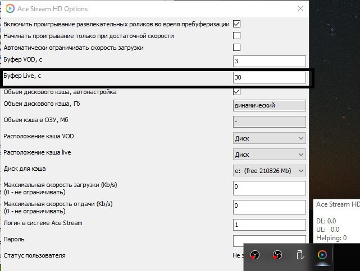
Task: Click 'DL: 0.0' in the tray tooltip
Action: click(326, 221)
